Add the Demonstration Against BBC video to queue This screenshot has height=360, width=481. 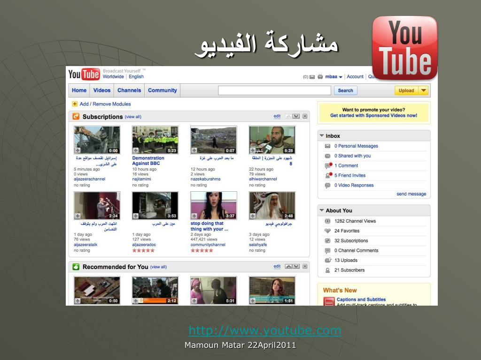pyautogui.click(x=136, y=150)
